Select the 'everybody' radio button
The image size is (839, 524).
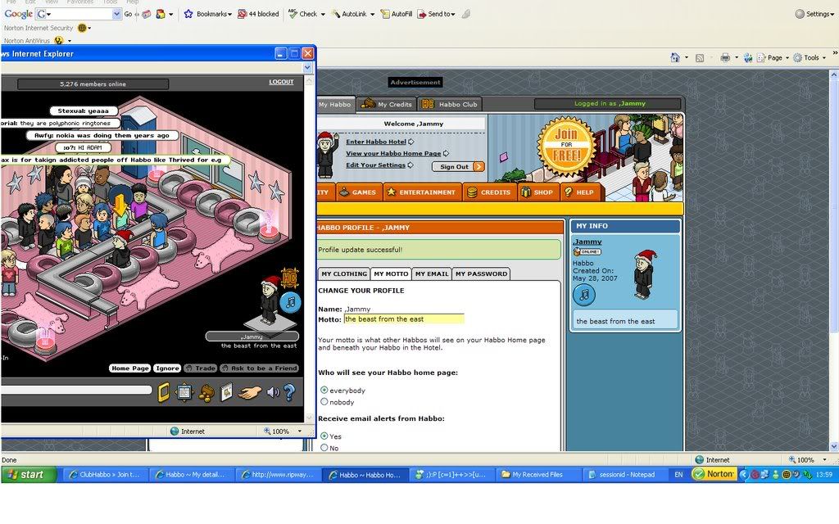(x=324, y=391)
